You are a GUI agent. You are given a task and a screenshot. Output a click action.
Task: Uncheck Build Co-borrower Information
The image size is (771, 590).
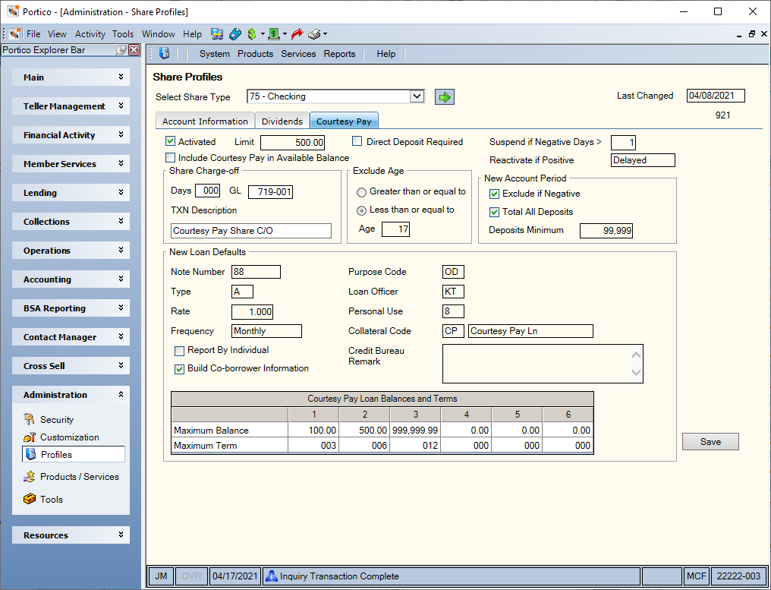(x=180, y=369)
